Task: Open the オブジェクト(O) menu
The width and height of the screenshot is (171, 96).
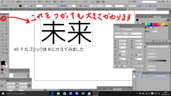Action: coord(30,2)
